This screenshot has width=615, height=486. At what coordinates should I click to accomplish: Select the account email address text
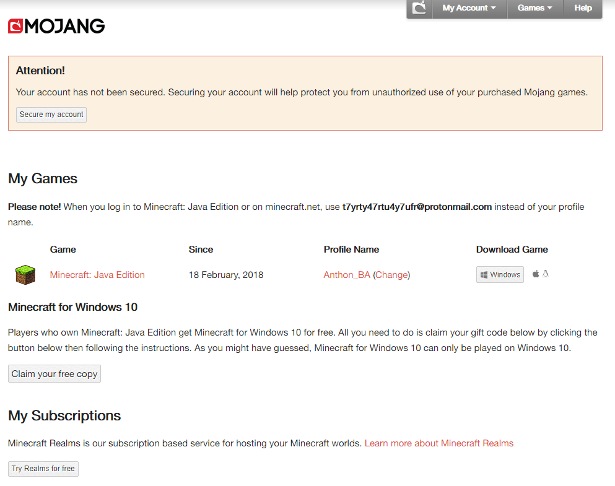pos(417,207)
